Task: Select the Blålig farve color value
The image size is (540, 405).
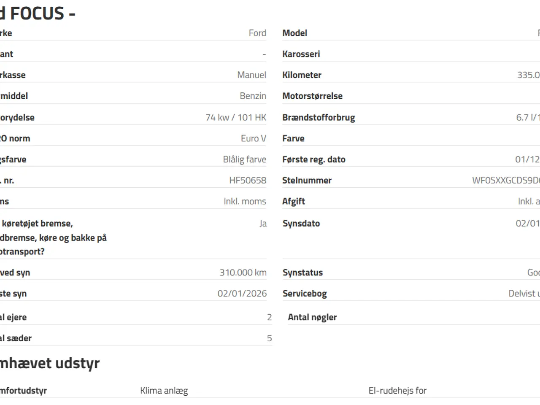Action: (x=245, y=159)
